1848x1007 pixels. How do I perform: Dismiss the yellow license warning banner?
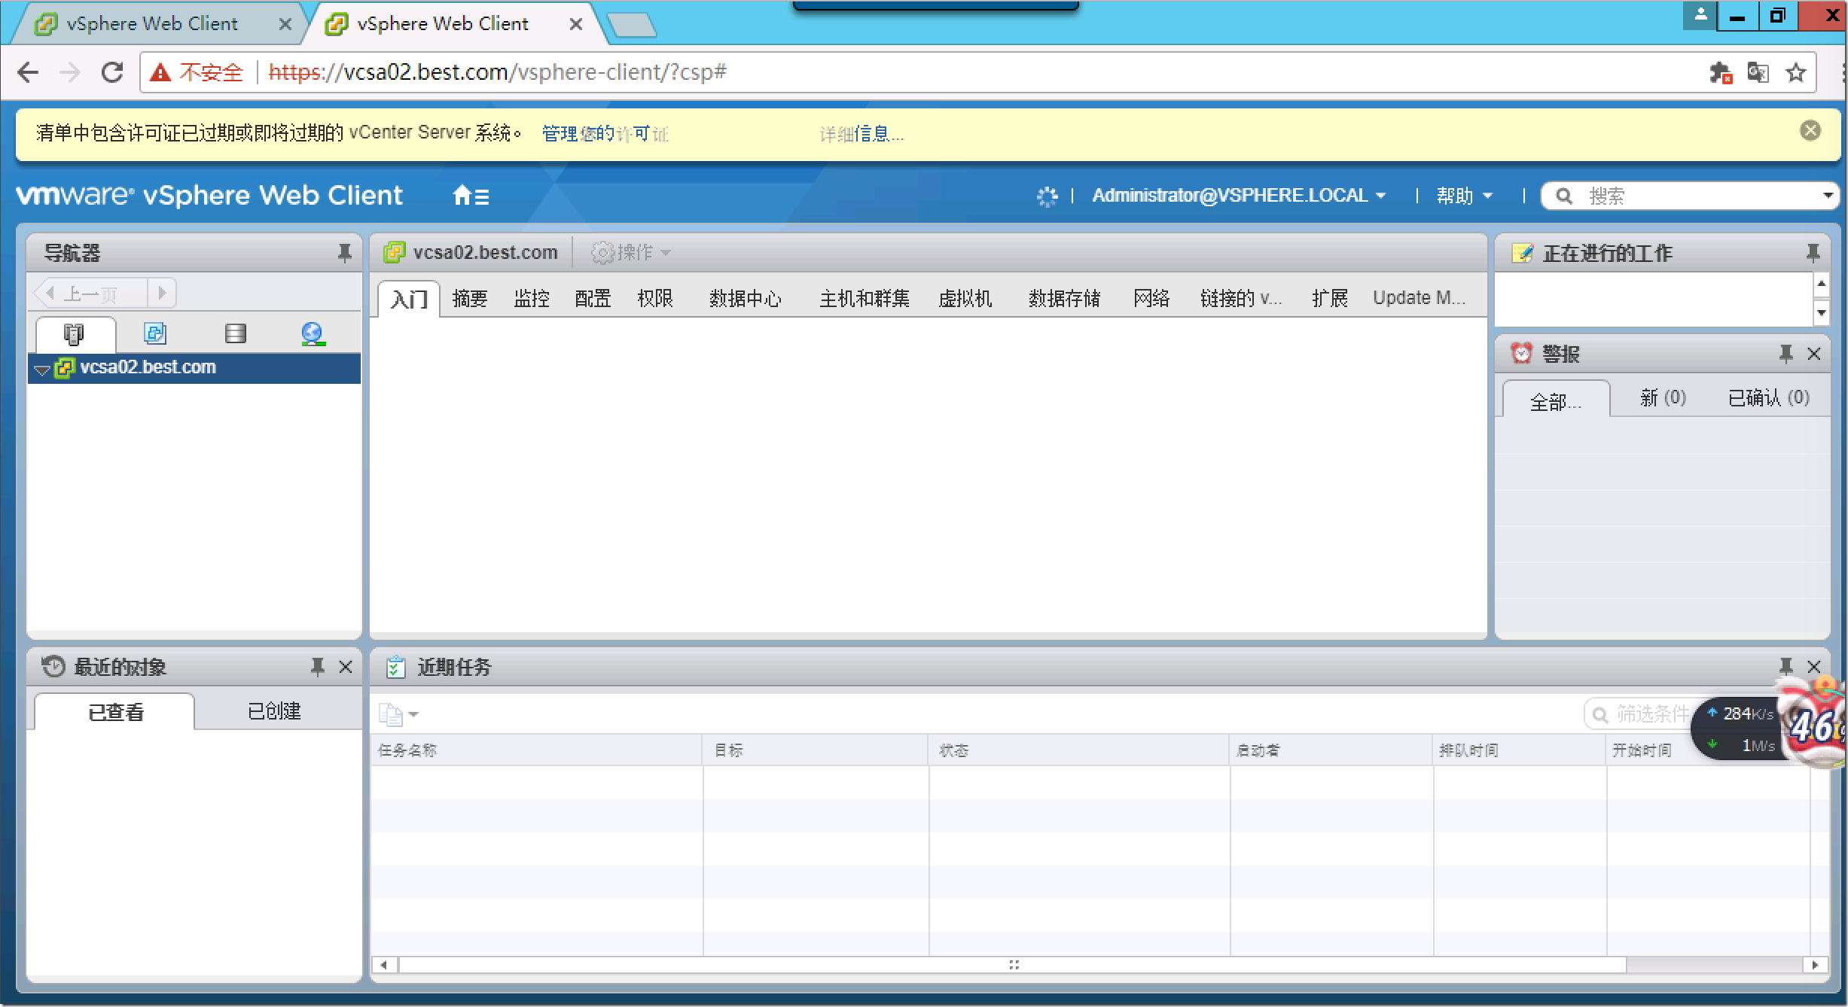pyautogui.click(x=1810, y=130)
